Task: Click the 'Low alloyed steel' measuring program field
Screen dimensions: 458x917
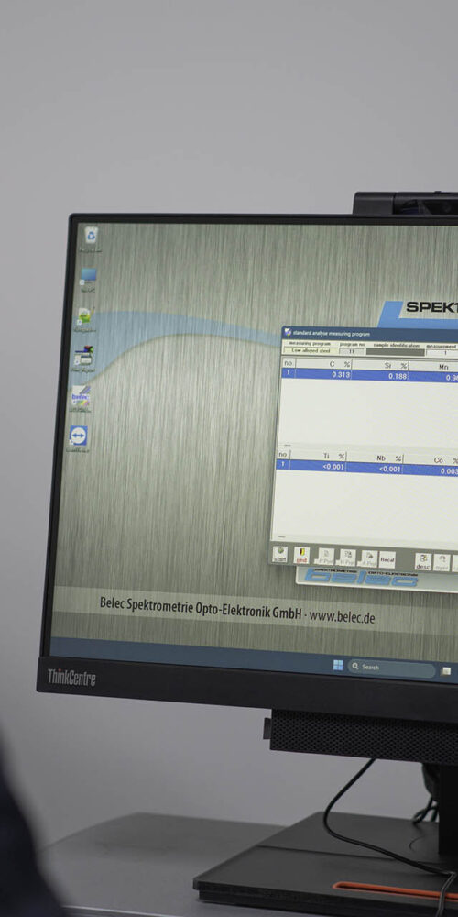Action: (x=311, y=350)
